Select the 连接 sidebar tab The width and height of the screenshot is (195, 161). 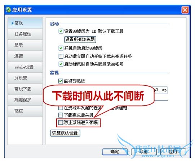click(25, 56)
